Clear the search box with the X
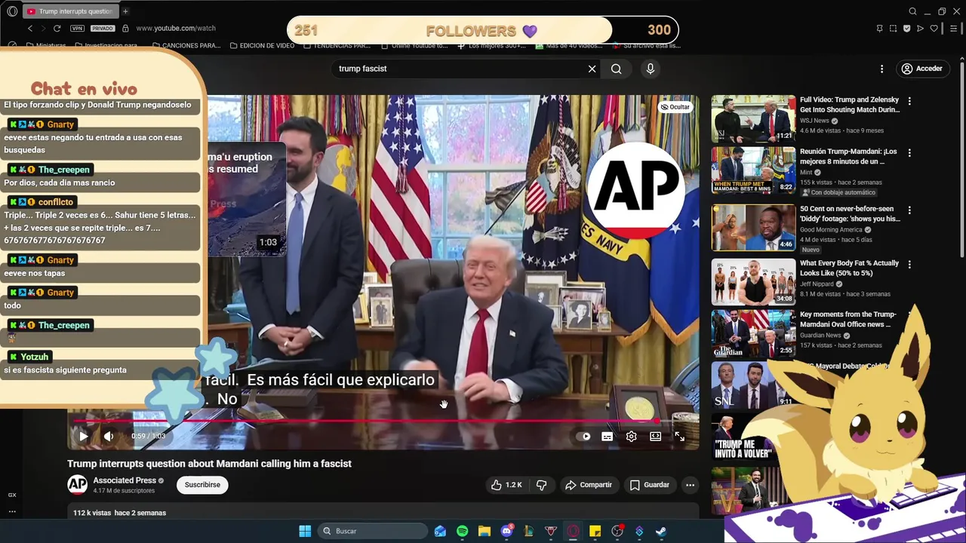This screenshot has height=543, width=966. tap(592, 69)
